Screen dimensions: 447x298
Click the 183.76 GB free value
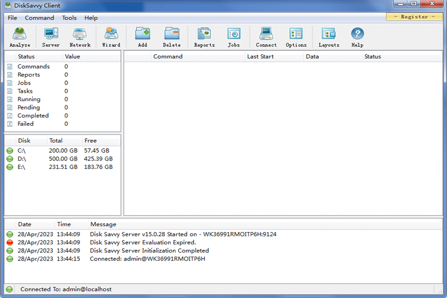tap(98, 167)
